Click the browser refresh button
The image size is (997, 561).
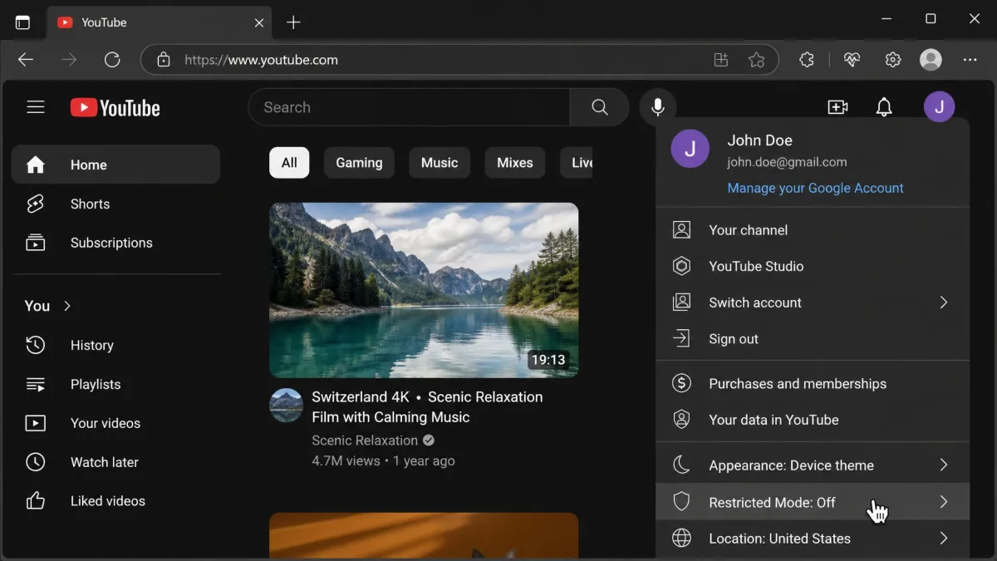click(112, 60)
